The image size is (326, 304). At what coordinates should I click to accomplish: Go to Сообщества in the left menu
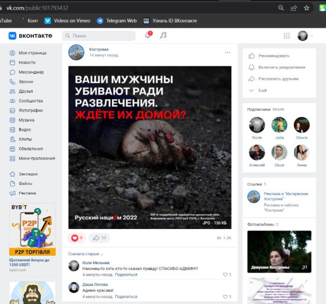[31, 101]
